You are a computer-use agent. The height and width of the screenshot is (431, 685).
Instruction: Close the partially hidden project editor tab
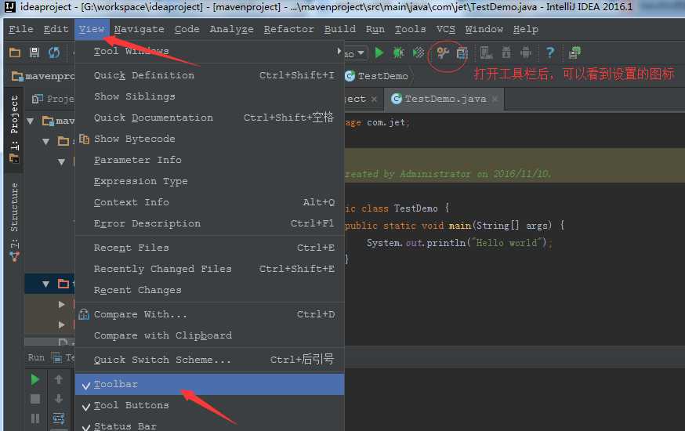pos(374,99)
